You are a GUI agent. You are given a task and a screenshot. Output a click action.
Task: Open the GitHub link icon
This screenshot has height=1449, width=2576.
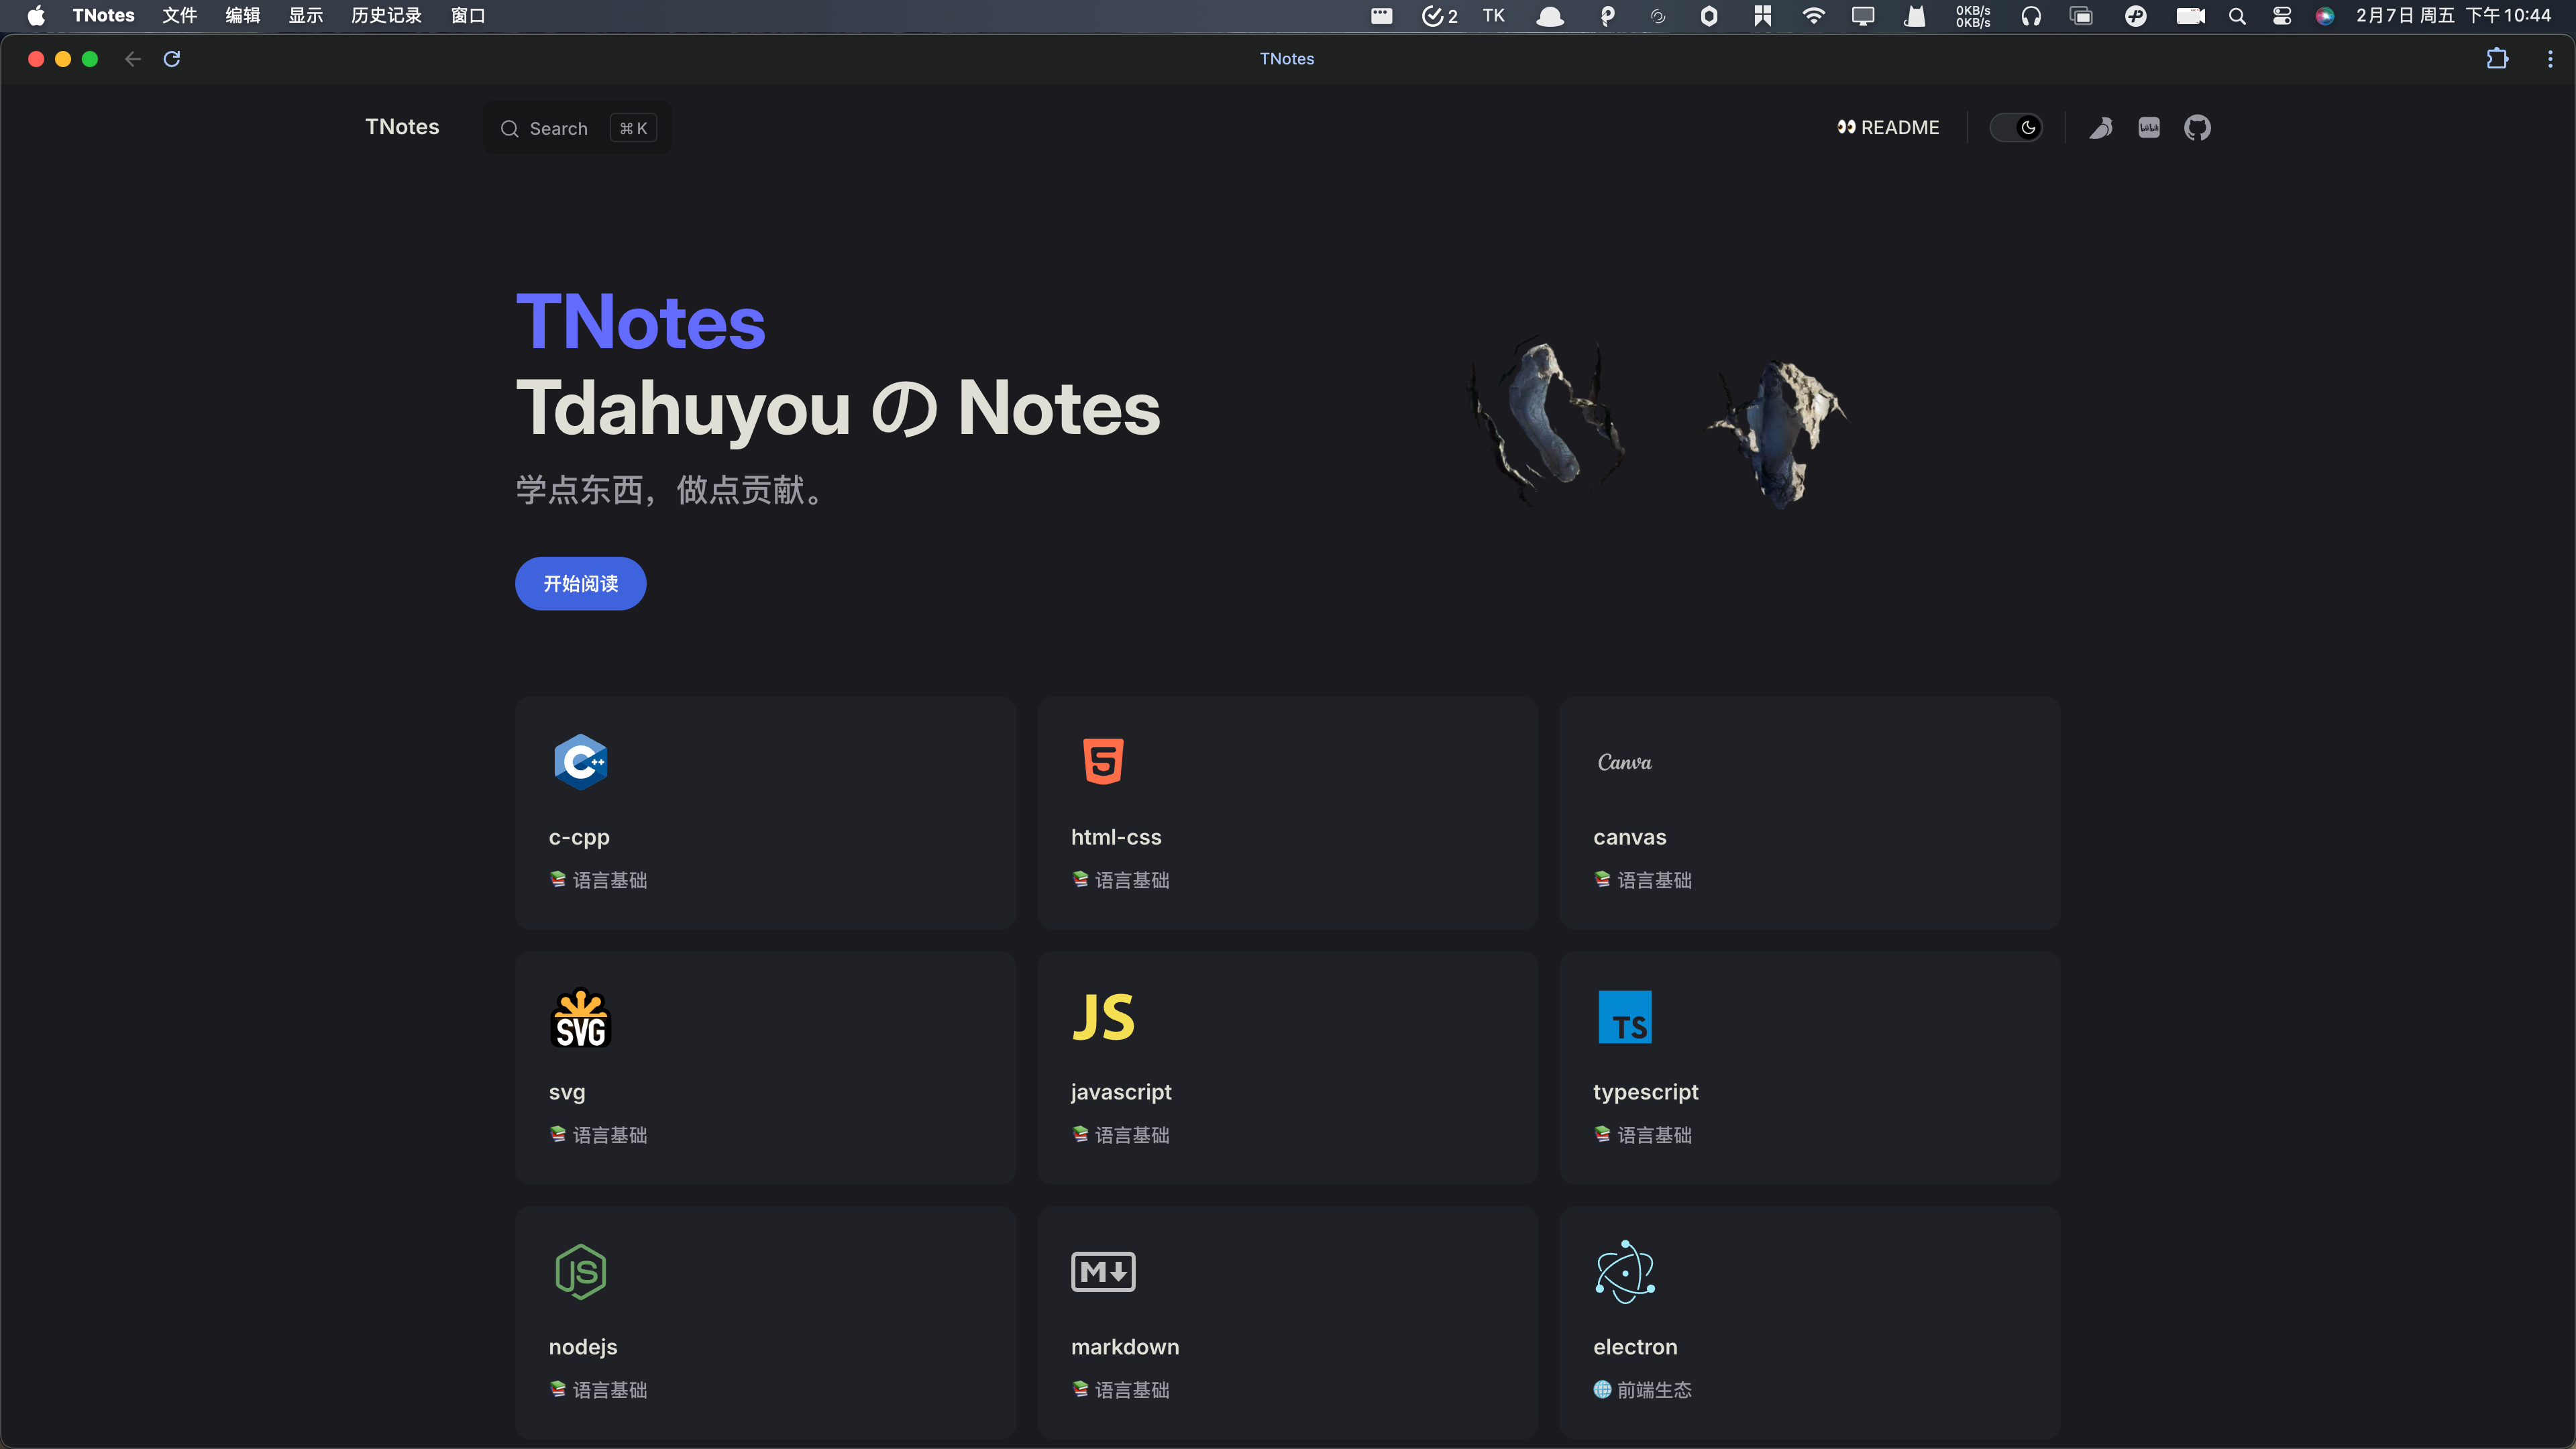point(2197,128)
